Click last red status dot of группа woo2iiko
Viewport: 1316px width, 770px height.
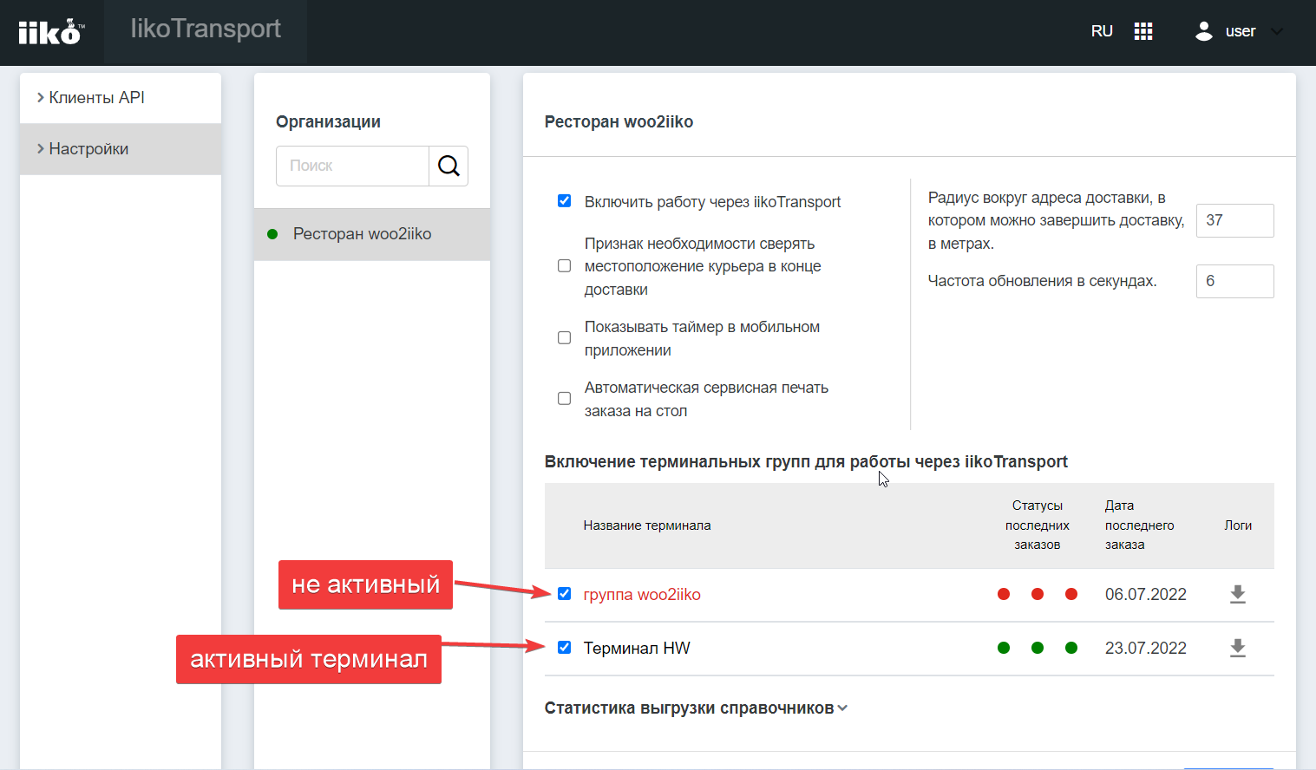coord(1071,594)
